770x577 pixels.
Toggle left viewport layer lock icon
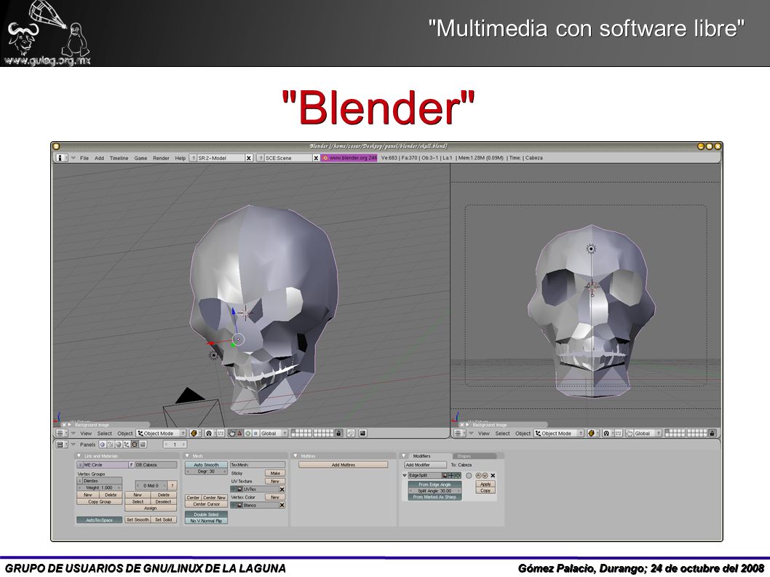[x=338, y=433]
